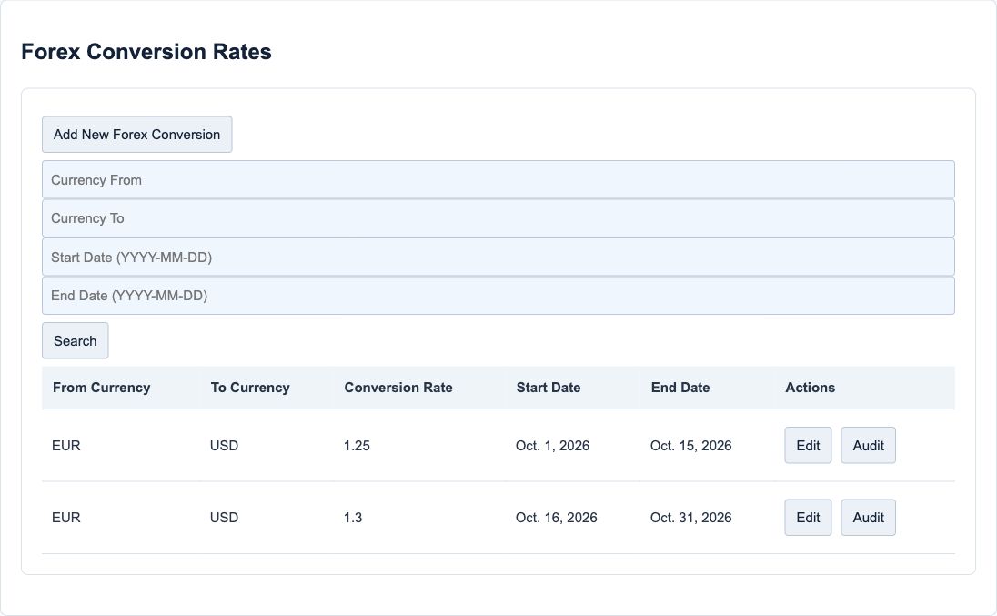Click EUR in the Oct. 1 row
Viewport: 997px width, 616px height.
coord(66,446)
